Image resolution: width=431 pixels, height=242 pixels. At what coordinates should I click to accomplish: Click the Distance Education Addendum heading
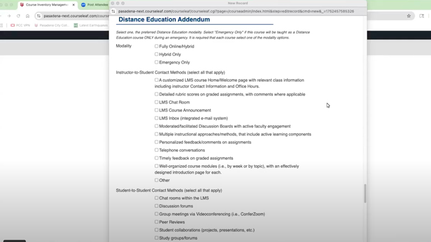pyautogui.click(x=164, y=20)
